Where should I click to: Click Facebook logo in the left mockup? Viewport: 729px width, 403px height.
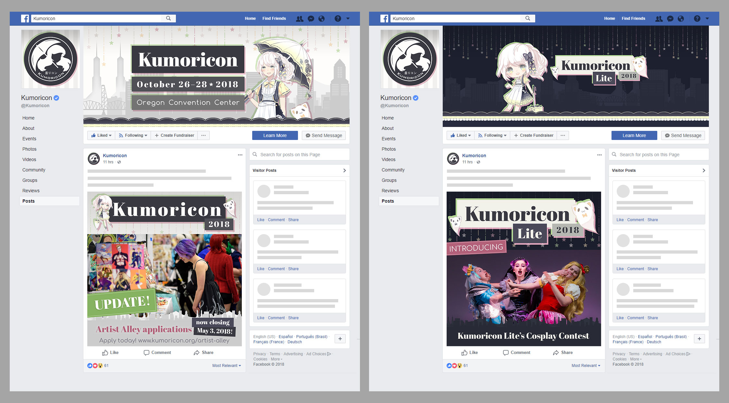(25, 19)
